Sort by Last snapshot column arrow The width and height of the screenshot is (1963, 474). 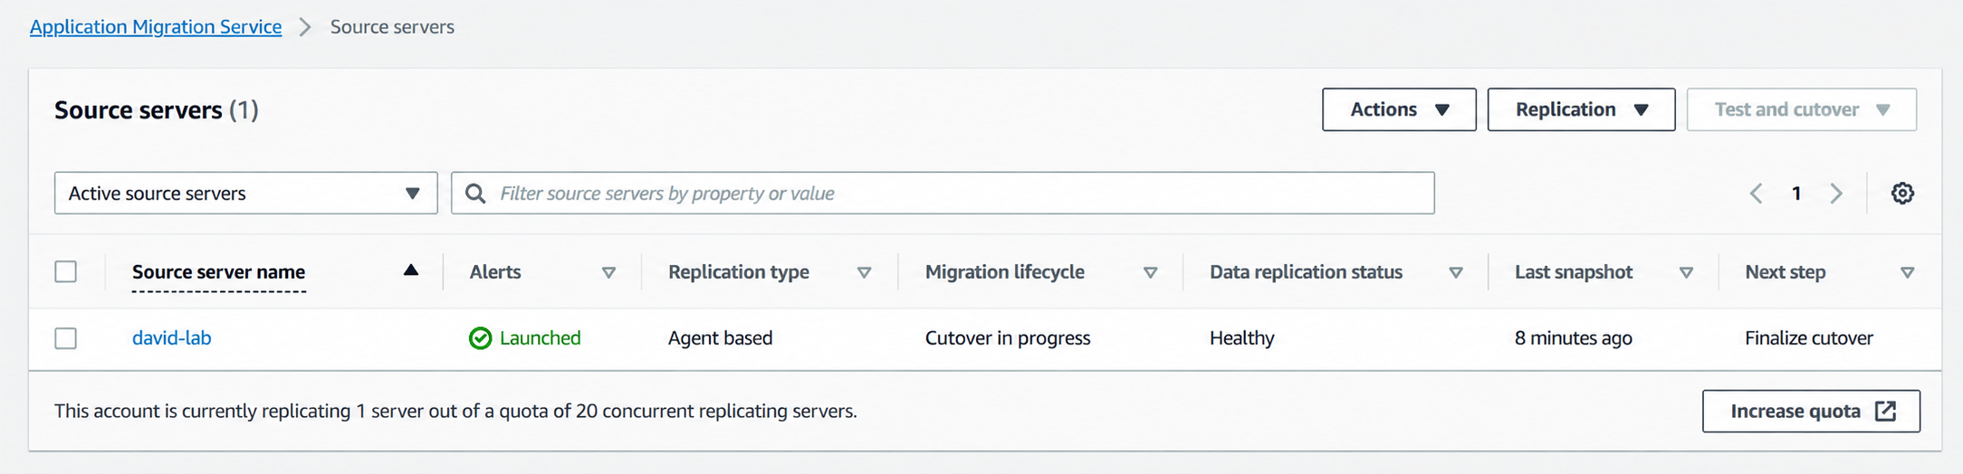pyautogui.click(x=1687, y=272)
